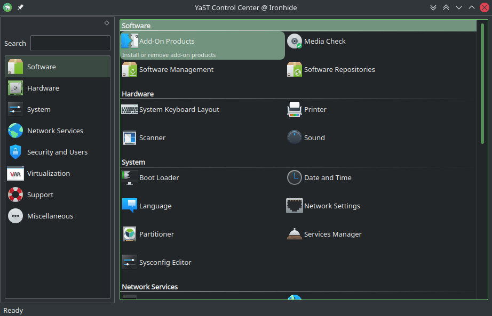The height and width of the screenshot is (316, 492).
Task: Click the Hardware section header in module list
Action: coord(138,94)
